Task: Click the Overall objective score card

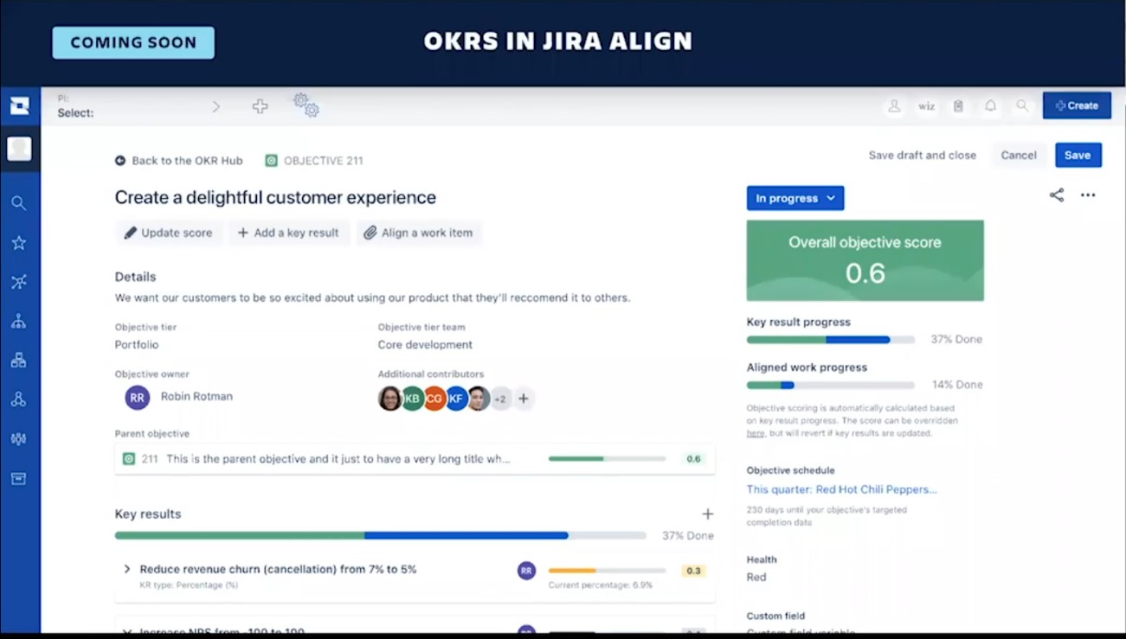Action: (865, 260)
